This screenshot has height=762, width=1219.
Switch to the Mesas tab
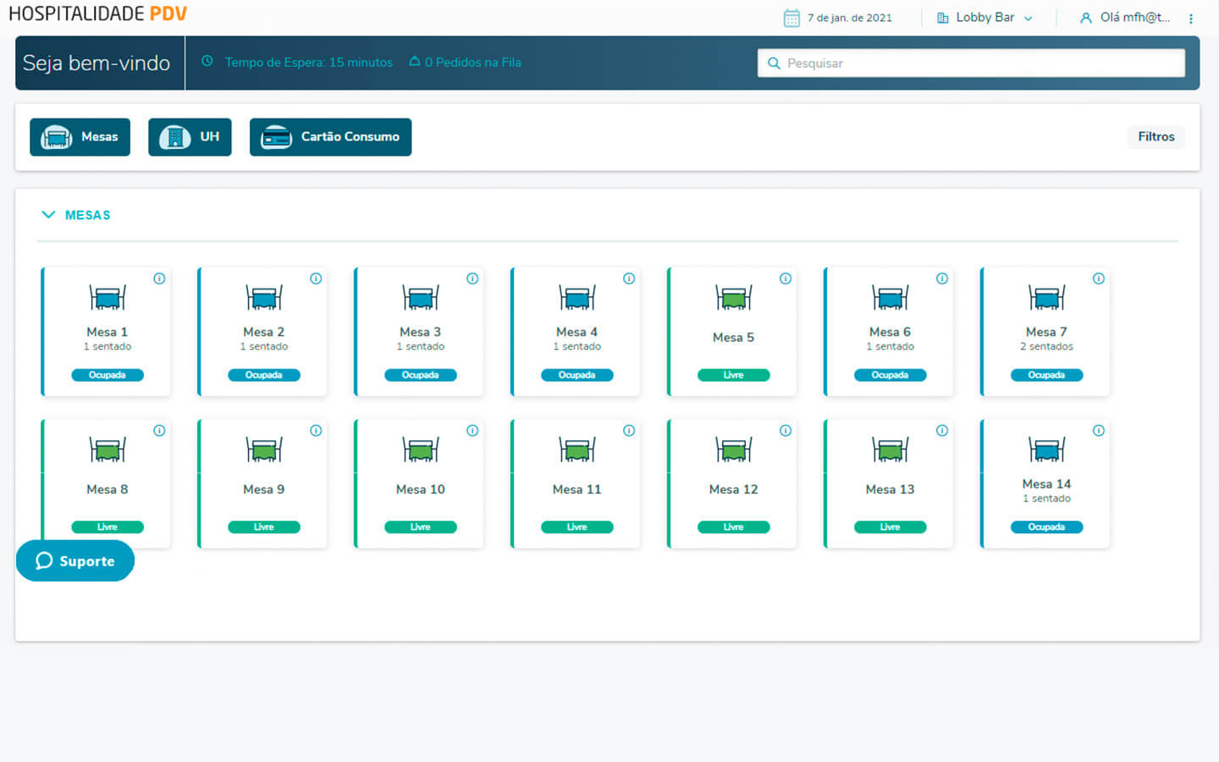pos(80,137)
